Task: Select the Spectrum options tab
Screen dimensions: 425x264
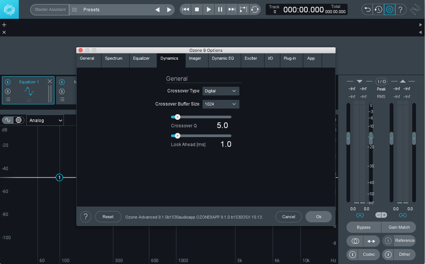Action: coord(113,59)
